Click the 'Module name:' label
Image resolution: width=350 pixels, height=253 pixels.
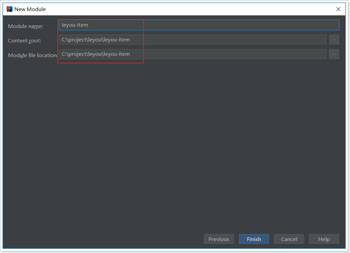pyautogui.click(x=26, y=26)
